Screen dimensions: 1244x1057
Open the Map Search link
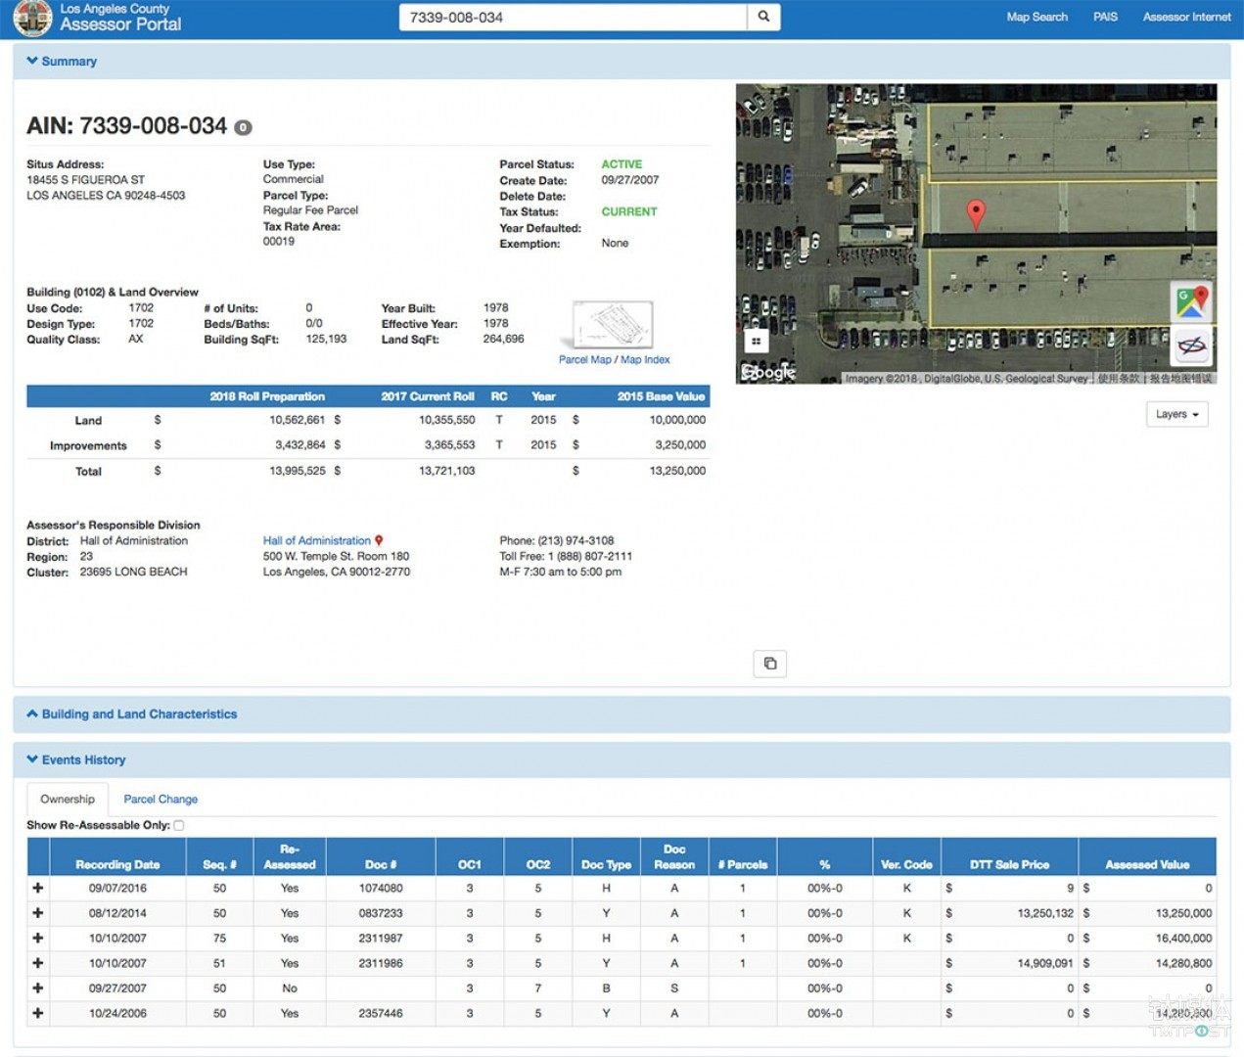pos(1037,17)
